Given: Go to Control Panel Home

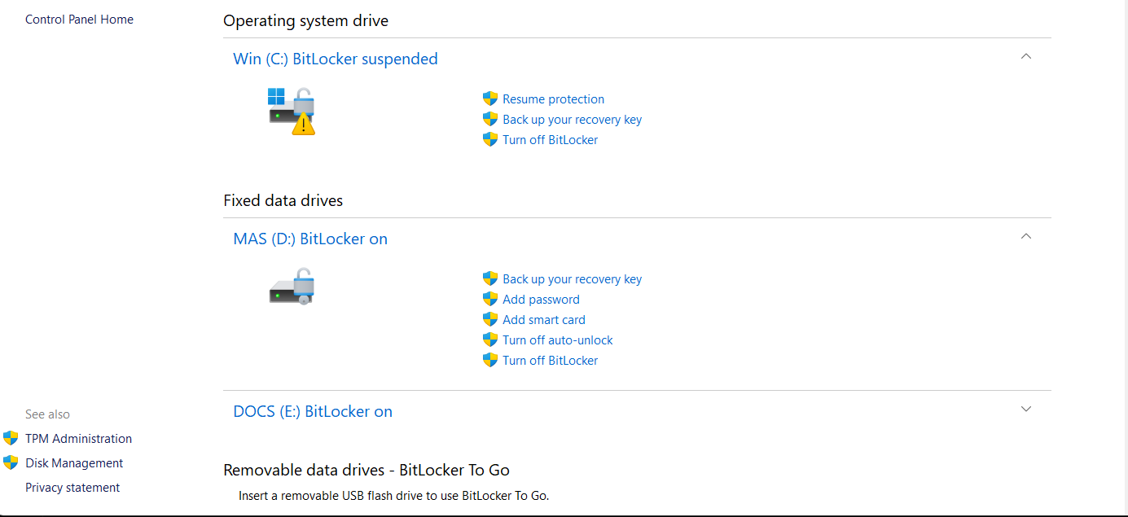Looking at the screenshot, I should (79, 19).
